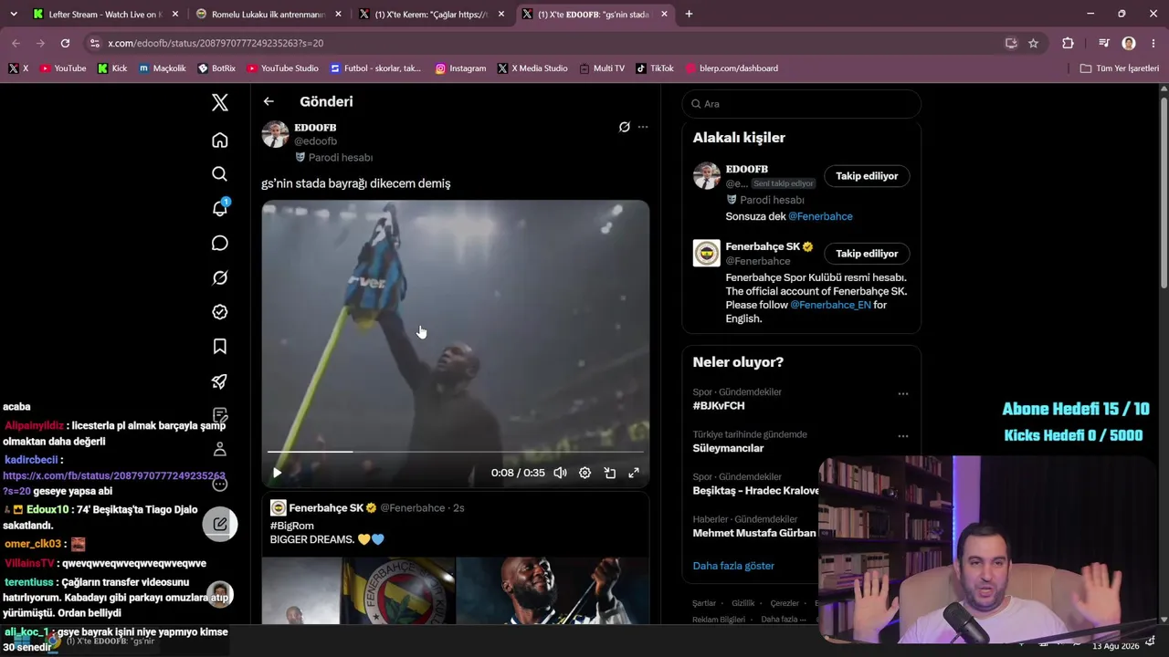This screenshot has width=1169, height=657.
Task: Open the Chrome profile avatar
Action: coord(1129,43)
